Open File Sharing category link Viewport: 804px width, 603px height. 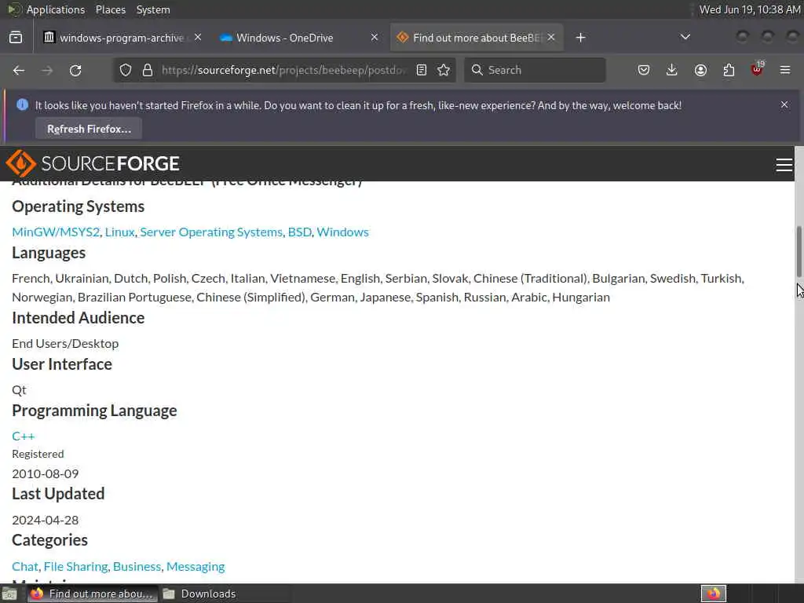[76, 567]
